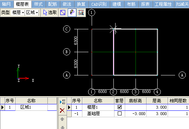Click the empty 底标高 cell of 楼层1

136,107
